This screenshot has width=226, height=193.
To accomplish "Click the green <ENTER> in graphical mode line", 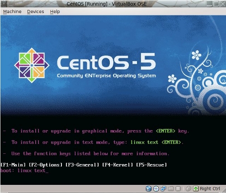I will pyautogui.click(x=165, y=131).
